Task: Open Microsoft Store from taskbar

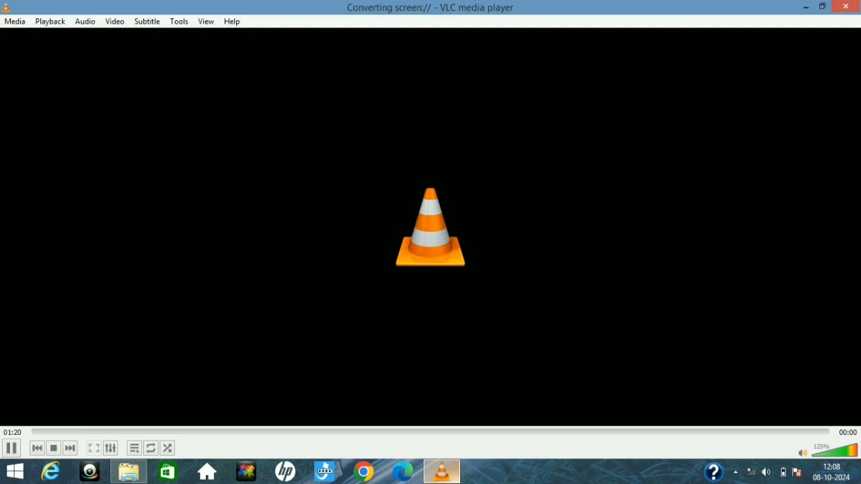Action: tap(168, 472)
